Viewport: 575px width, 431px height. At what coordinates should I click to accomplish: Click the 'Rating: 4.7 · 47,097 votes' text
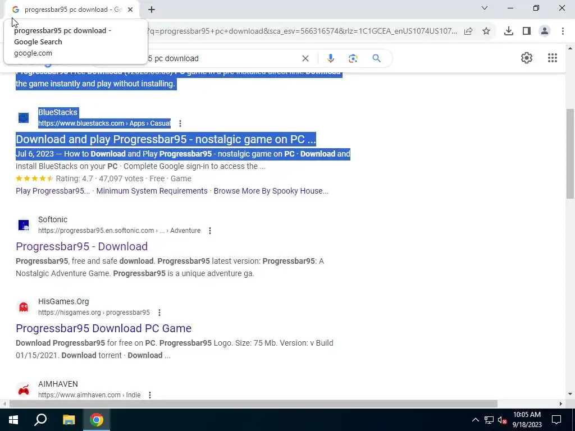[99, 178]
